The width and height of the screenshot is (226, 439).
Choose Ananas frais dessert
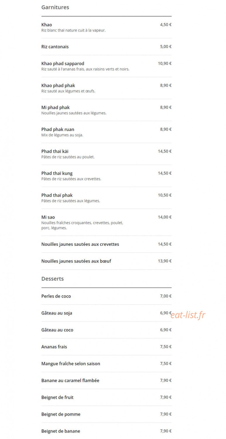(x=106, y=347)
